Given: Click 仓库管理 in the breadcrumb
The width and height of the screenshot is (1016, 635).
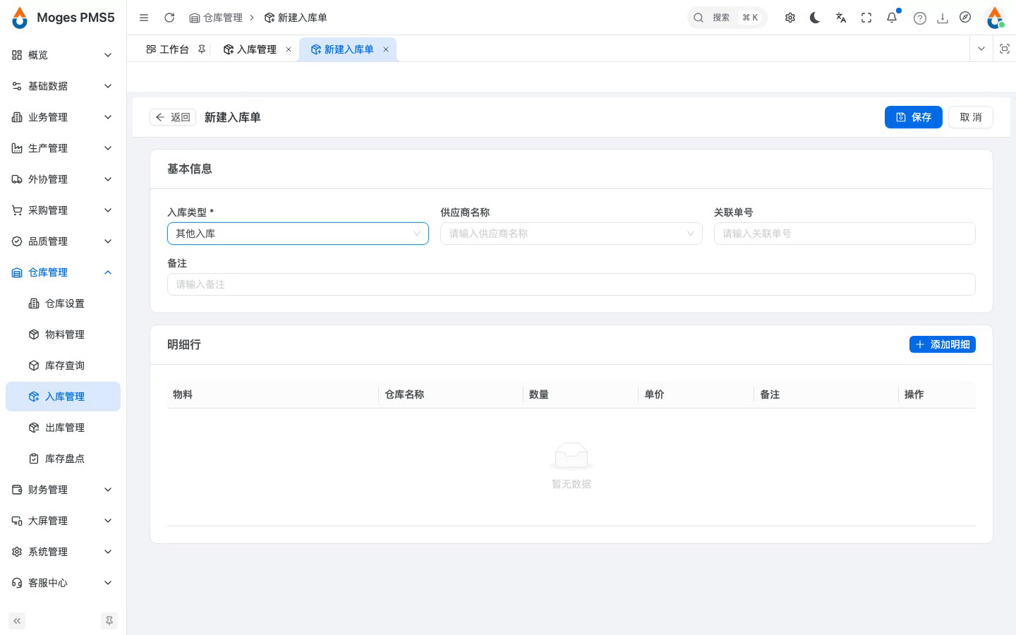Looking at the screenshot, I should [x=216, y=18].
